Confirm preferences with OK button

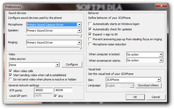point(135,97)
